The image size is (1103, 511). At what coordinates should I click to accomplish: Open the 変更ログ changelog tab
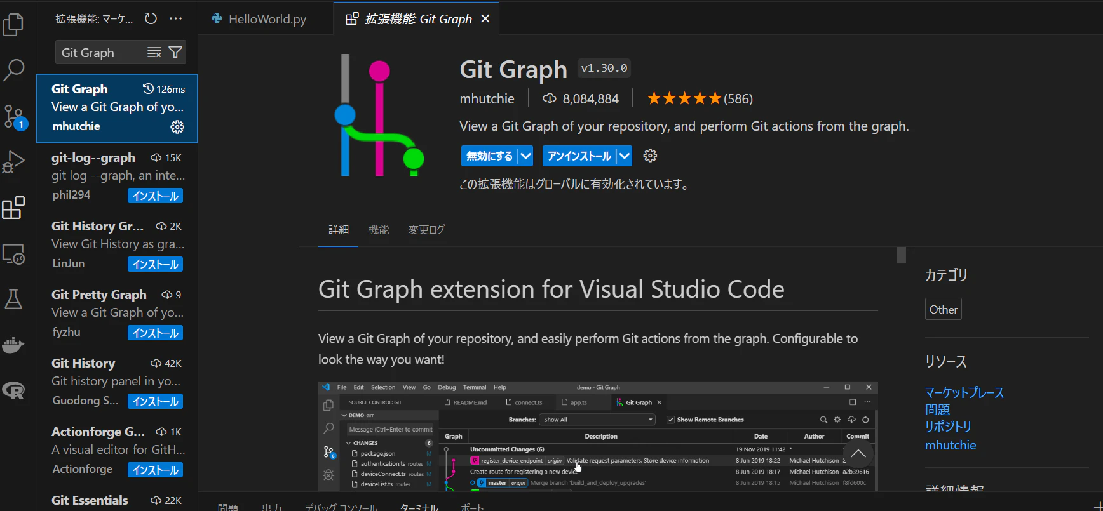[x=427, y=230]
